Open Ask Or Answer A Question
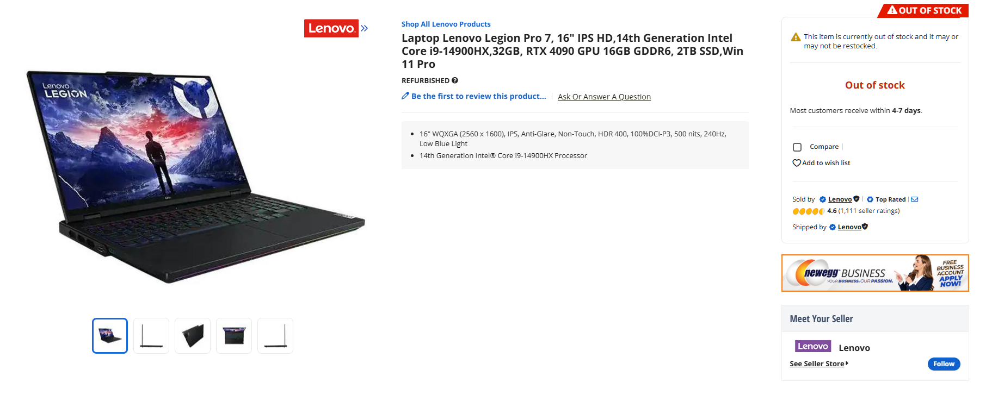The width and height of the screenshot is (992, 395). 604,97
